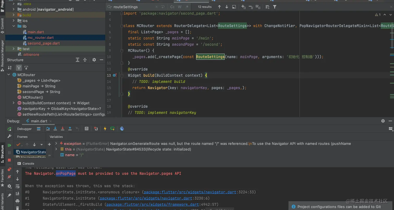Viewport: 394px width, 210px height.
Task: Switch to the Debugger tab
Action: (x=24, y=129)
